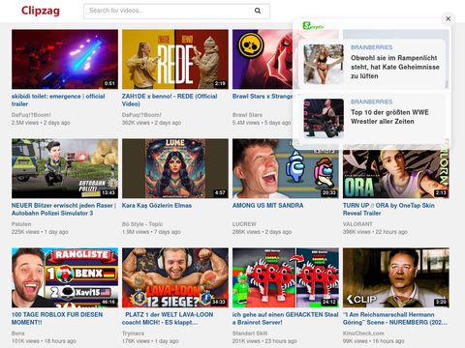Click title 'Brawl Stars x Strange...'
Viewport: 465px width, 348px height.
click(x=263, y=96)
